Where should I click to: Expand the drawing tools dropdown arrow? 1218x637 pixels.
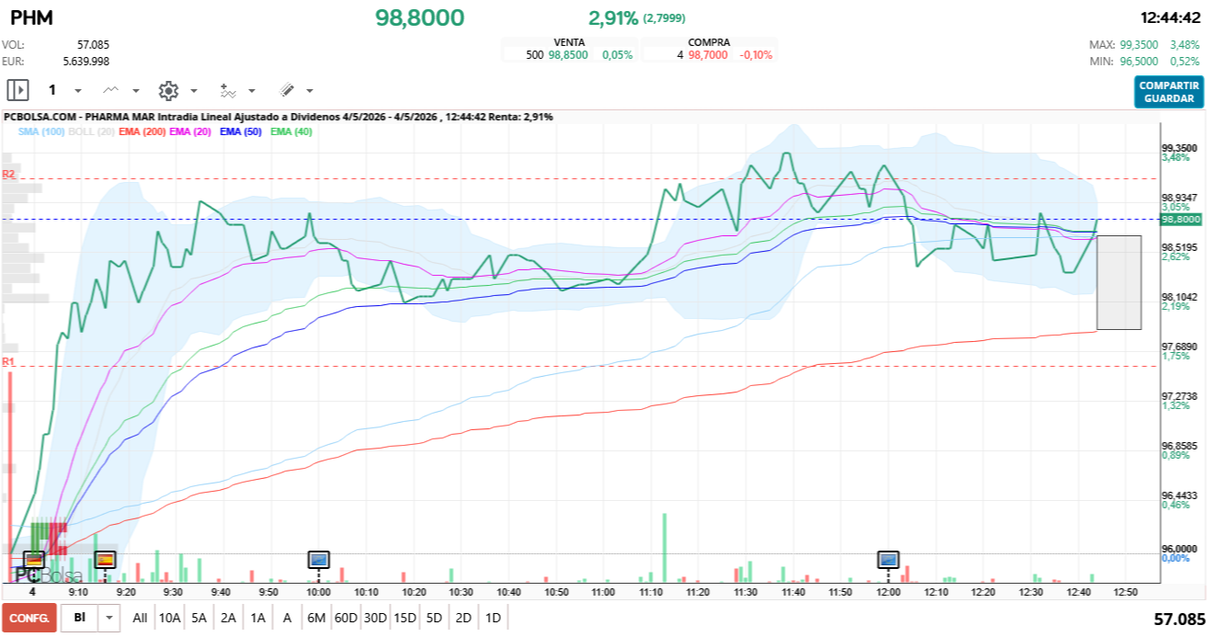pyautogui.click(x=310, y=91)
